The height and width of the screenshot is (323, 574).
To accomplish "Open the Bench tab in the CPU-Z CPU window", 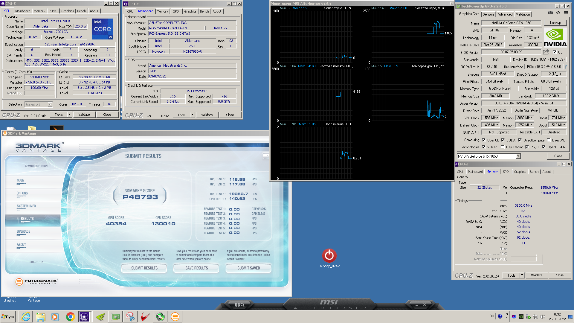I will [81, 11].
